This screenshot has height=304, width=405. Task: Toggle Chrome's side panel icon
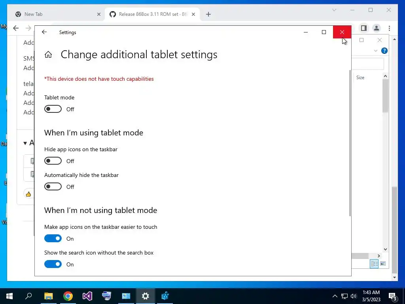[x=364, y=28]
